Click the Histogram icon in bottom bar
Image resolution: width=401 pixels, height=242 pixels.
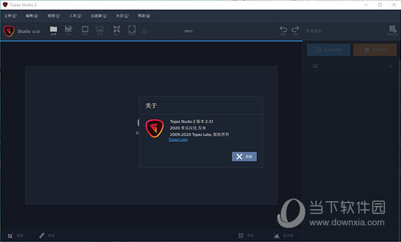pyautogui.click(x=276, y=235)
